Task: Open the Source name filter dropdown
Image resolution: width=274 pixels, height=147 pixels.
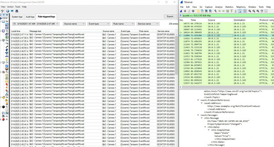Action: (x=74, y=24)
